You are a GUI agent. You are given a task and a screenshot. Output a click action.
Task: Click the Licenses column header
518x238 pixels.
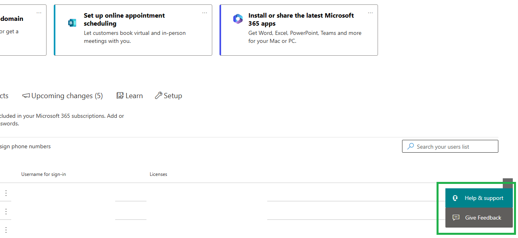click(158, 174)
